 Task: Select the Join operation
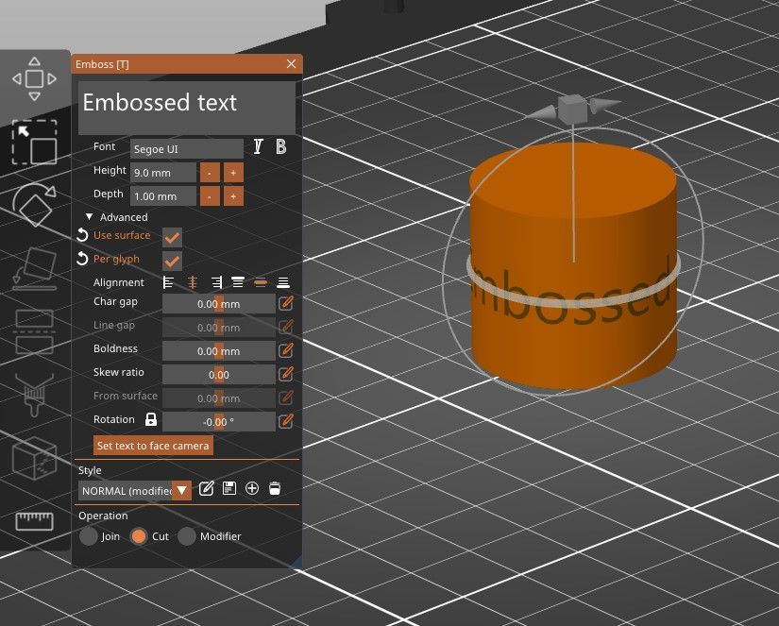click(89, 536)
